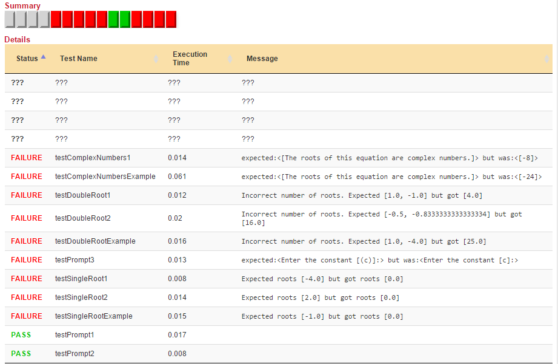Click the message ending 'but was:<[-8]>'
The height and width of the screenshot is (364, 558).
[390, 158]
